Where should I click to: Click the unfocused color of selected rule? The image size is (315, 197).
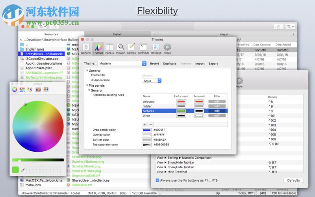[x=181, y=102]
